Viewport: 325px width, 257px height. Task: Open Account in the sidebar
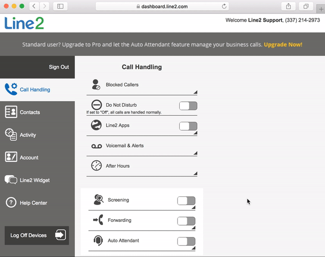tap(37, 157)
